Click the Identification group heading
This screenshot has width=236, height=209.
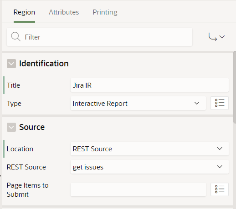coord(44,64)
